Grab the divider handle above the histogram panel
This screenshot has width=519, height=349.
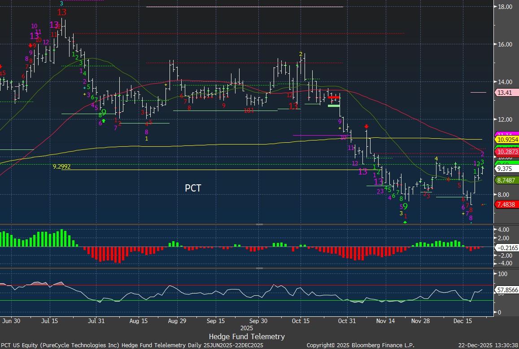259,224
